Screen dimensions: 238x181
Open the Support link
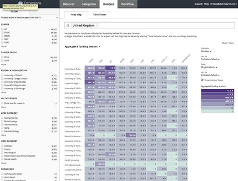(x=198, y=4)
